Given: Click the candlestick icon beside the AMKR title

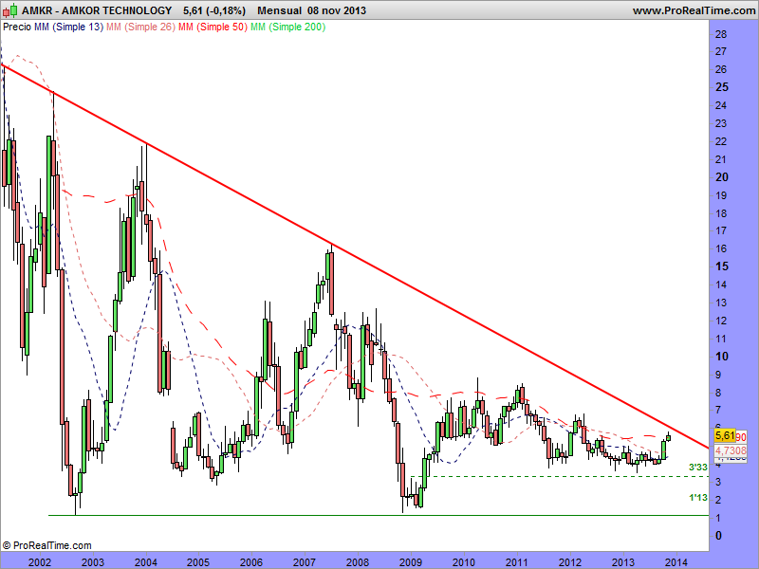Looking at the screenshot, I should pyautogui.click(x=9, y=10).
